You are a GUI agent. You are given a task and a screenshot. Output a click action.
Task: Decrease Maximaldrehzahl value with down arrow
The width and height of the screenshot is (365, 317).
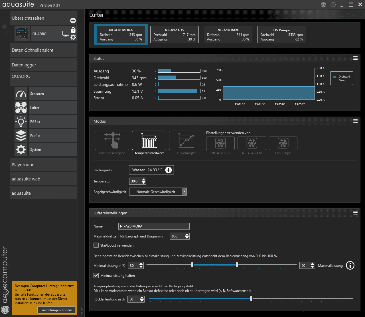187,238
